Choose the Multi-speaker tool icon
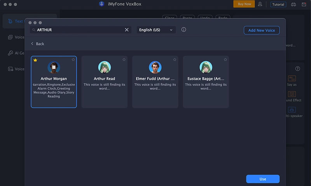The width and height of the screenshot is (311, 186). (292, 110)
